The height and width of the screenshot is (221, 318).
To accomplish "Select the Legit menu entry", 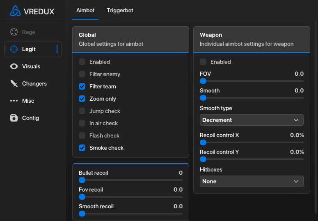I will pyautogui.click(x=33, y=49).
